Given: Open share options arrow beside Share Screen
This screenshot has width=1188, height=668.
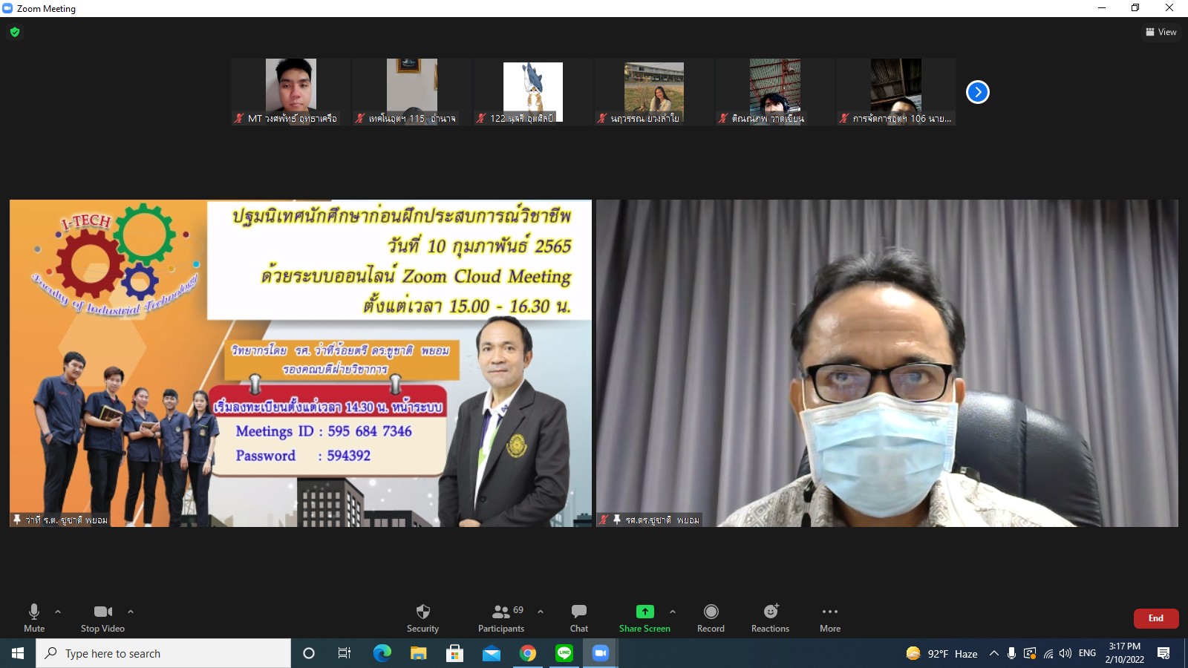Looking at the screenshot, I should 673,612.
